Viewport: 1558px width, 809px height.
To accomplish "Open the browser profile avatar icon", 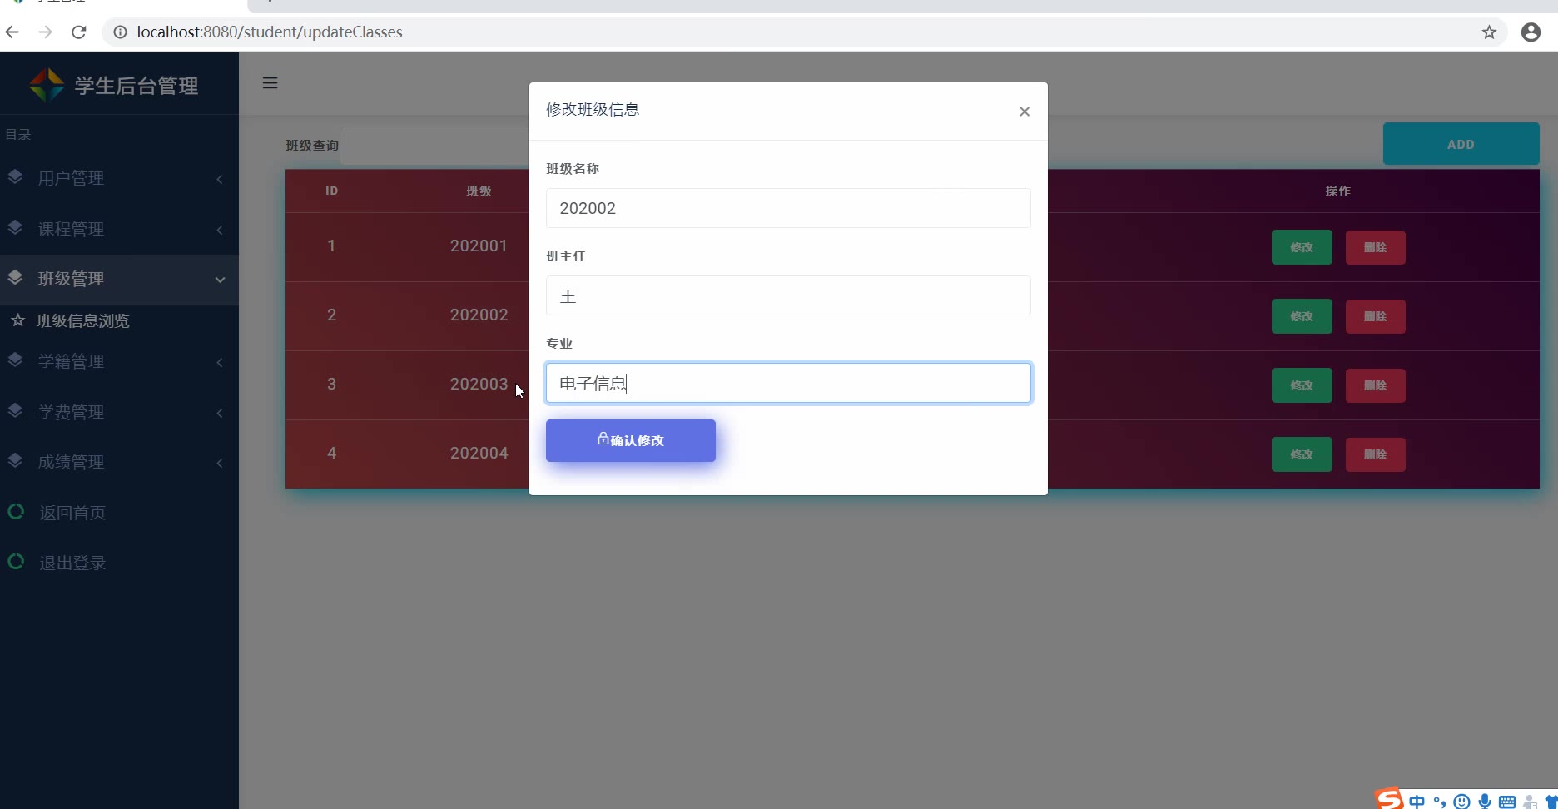I will (1531, 32).
